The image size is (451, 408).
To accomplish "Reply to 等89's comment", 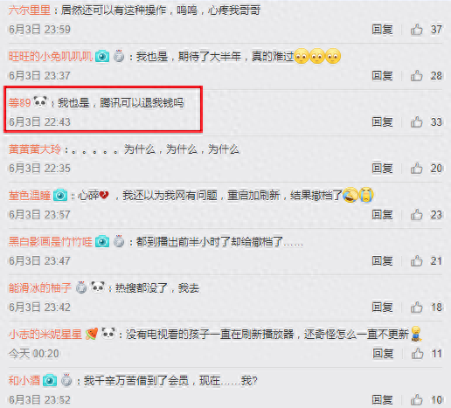I will [x=382, y=122].
